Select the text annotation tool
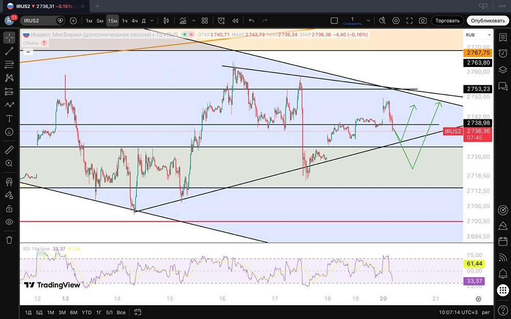Viewport: 511px width, 319px height. [x=9, y=118]
